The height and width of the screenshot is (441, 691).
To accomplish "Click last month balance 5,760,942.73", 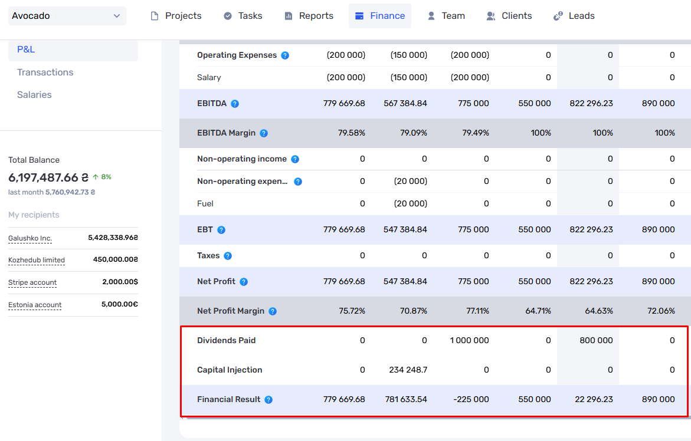I will coord(70,192).
